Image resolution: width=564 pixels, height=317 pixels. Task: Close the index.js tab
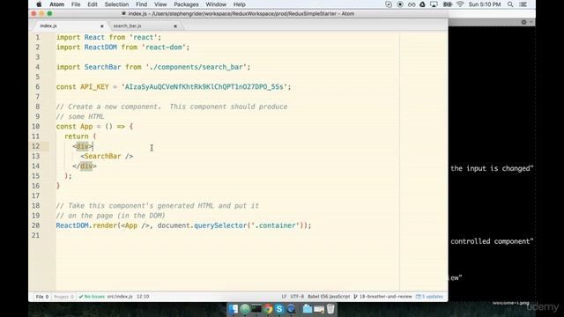coord(102,26)
